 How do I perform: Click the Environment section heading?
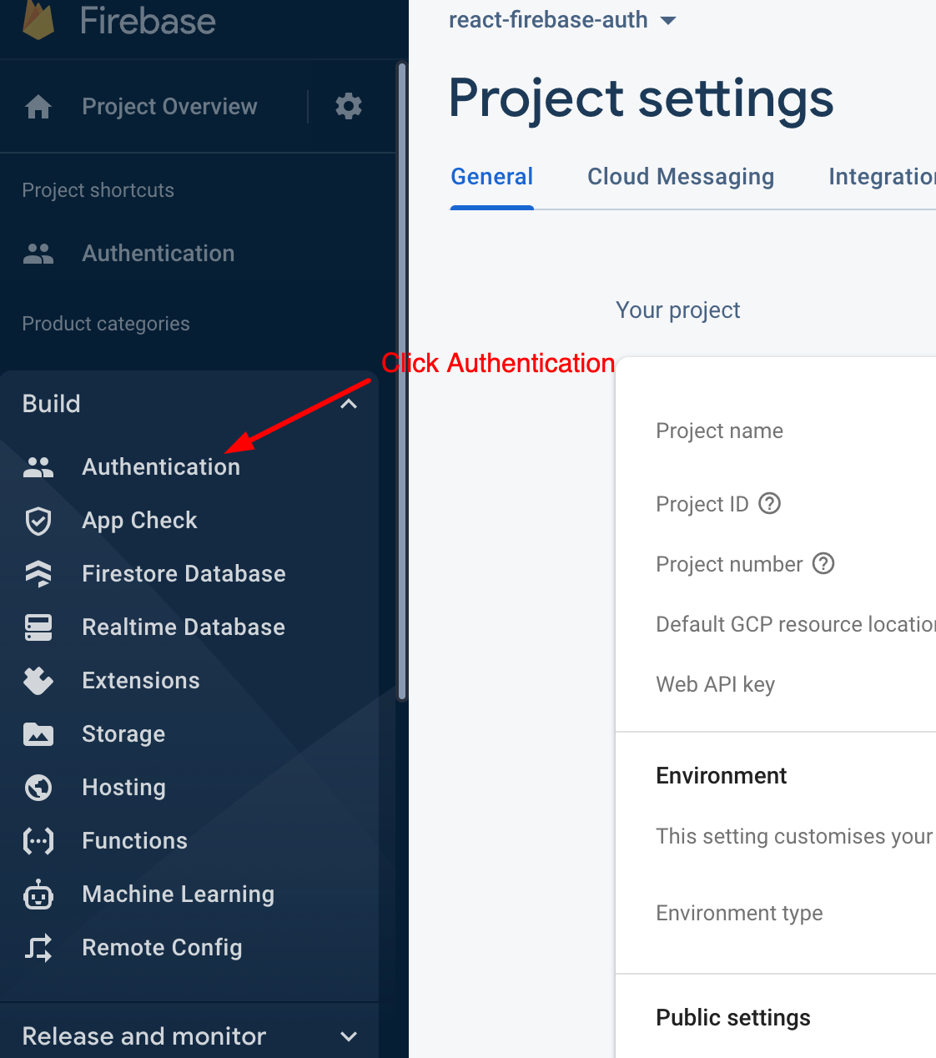pyautogui.click(x=722, y=776)
